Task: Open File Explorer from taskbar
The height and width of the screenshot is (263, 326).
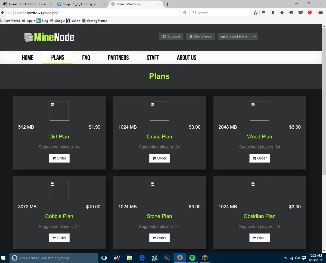Action: click(x=129, y=258)
